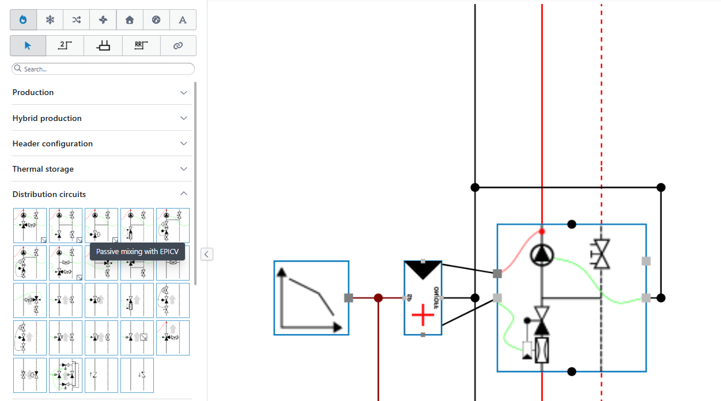
Task: Expand the Thermal storage section
Action: coord(101,169)
